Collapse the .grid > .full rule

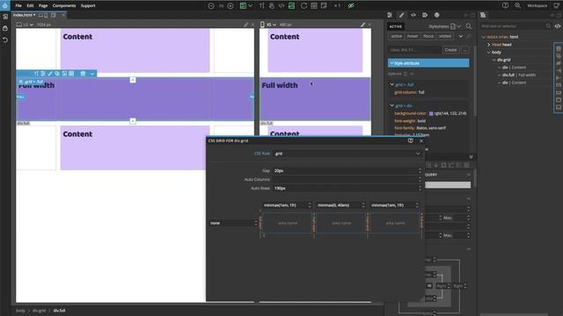coord(392,84)
